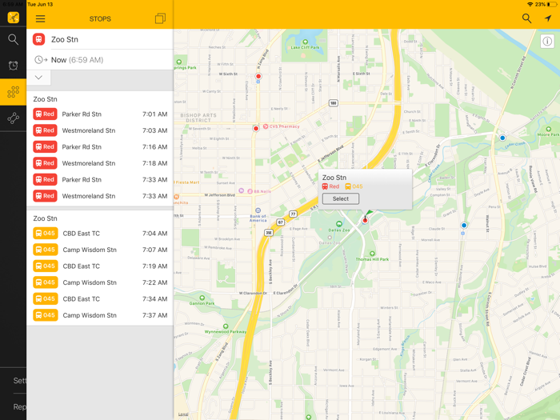
Task: Tap red stop marker near W Sixth St
Action: click(258, 76)
